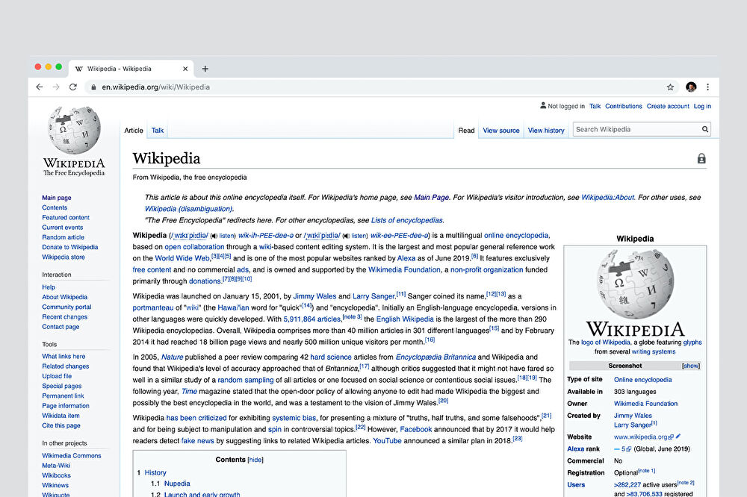
Task: Play the first pronunciation speaker icon
Action: point(214,236)
